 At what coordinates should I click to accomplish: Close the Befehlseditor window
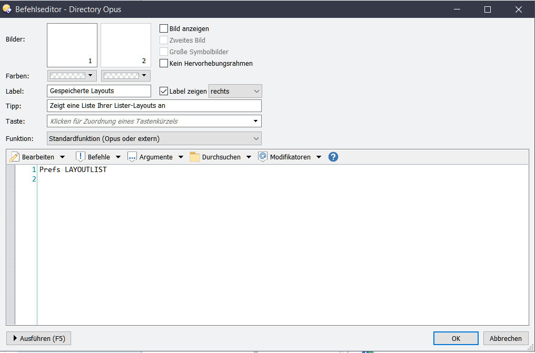click(519, 9)
